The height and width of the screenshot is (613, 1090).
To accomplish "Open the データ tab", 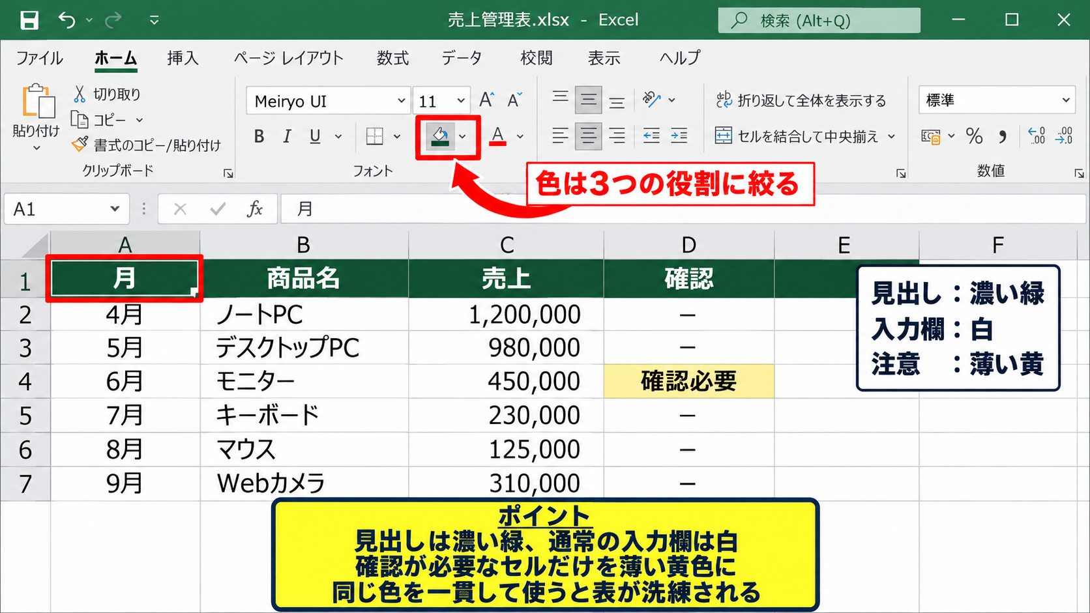I will pyautogui.click(x=462, y=58).
